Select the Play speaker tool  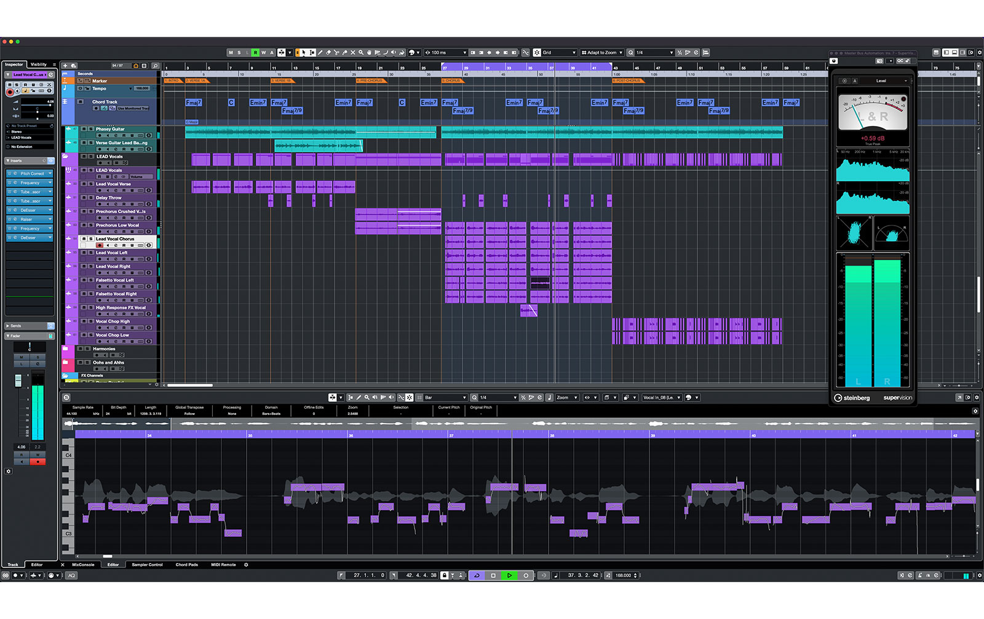[x=394, y=52]
